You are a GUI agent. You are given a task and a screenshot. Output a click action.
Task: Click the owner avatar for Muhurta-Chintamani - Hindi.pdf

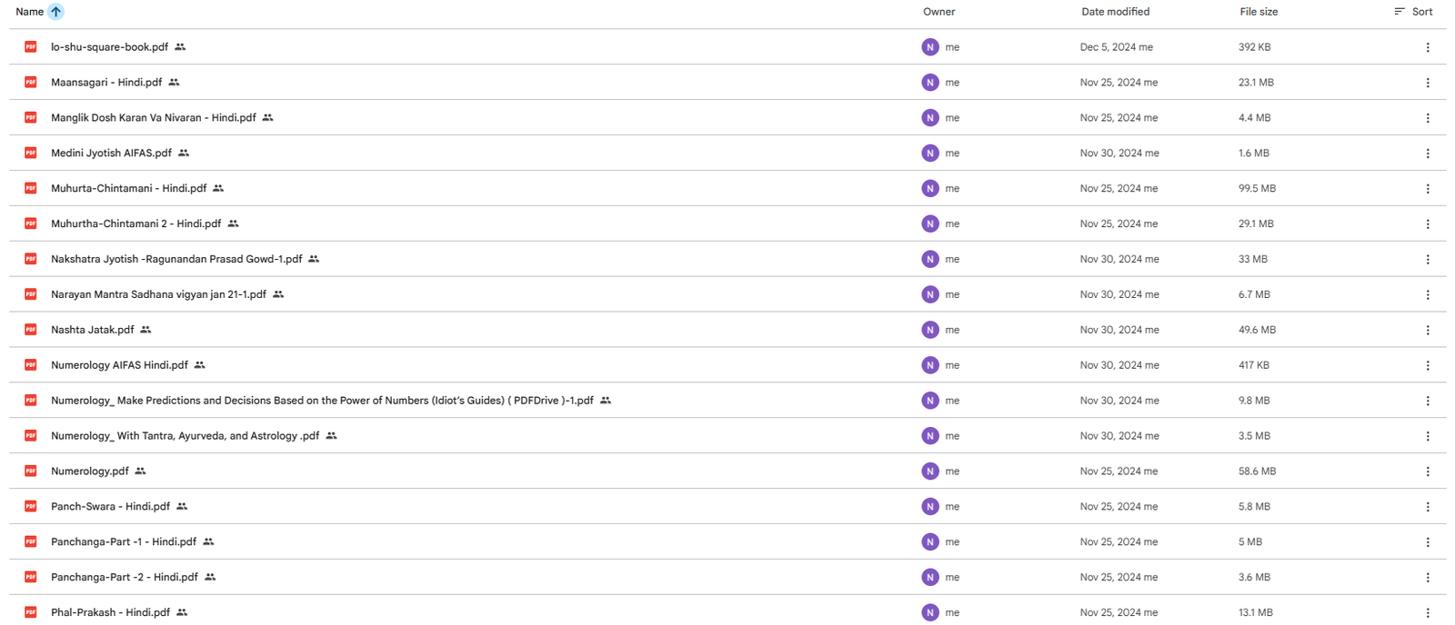(929, 189)
